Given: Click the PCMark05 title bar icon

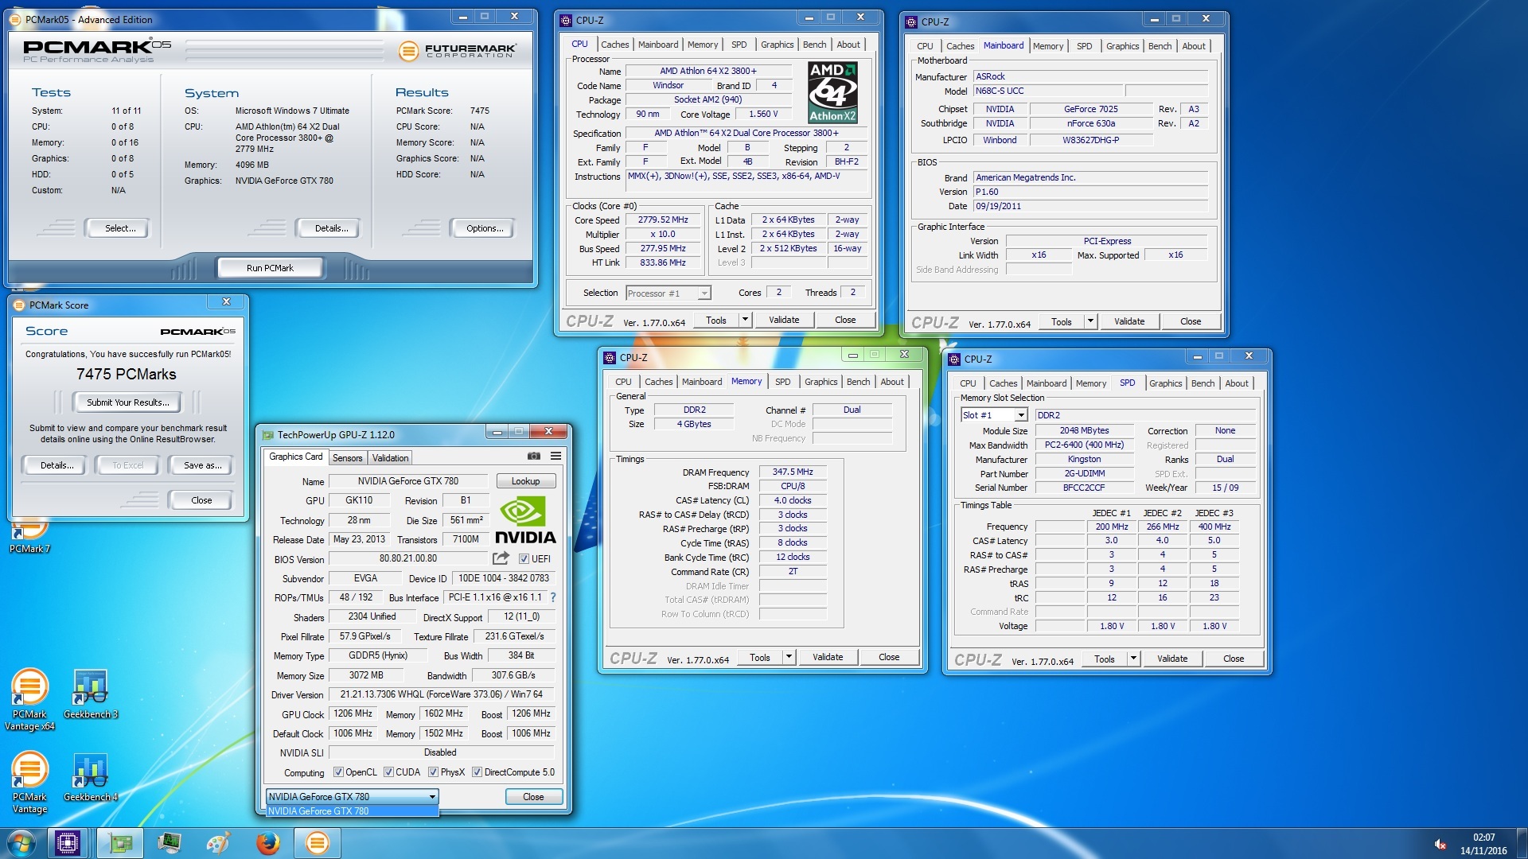Looking at the screenshot, I should pyautogui.click(x=14, y=19).
